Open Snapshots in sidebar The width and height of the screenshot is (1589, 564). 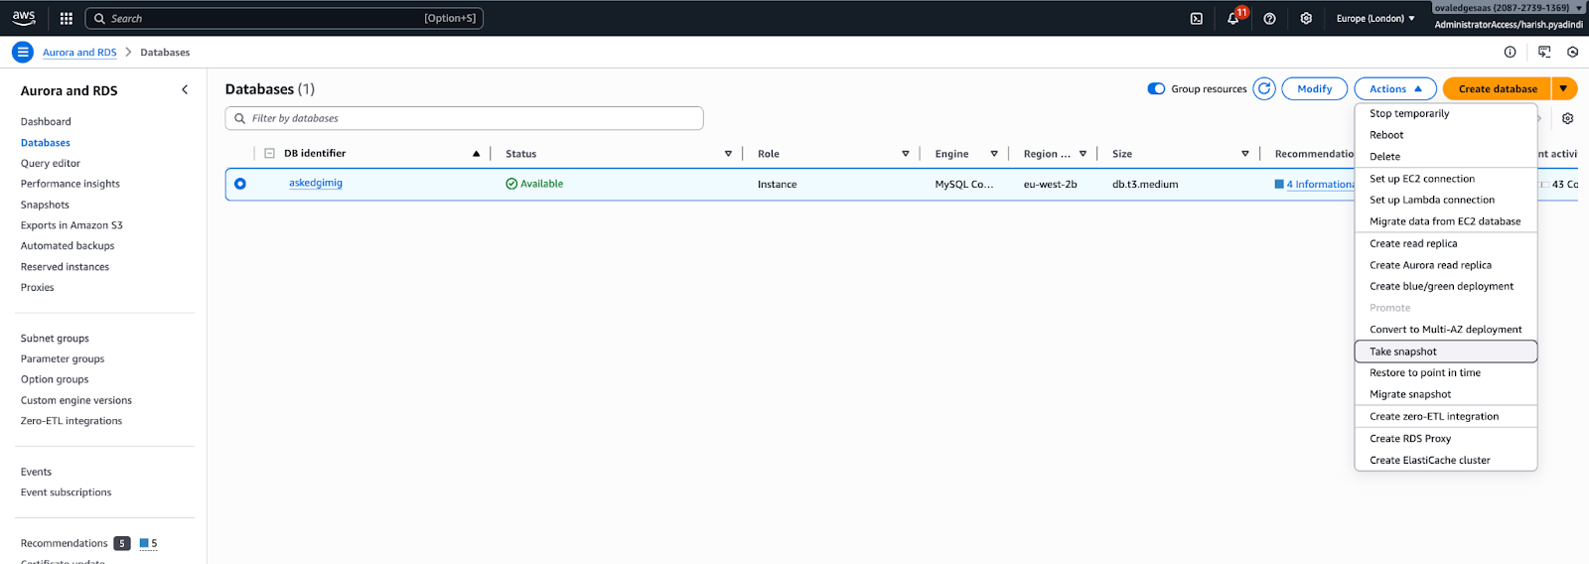click(x=45, y=205)
